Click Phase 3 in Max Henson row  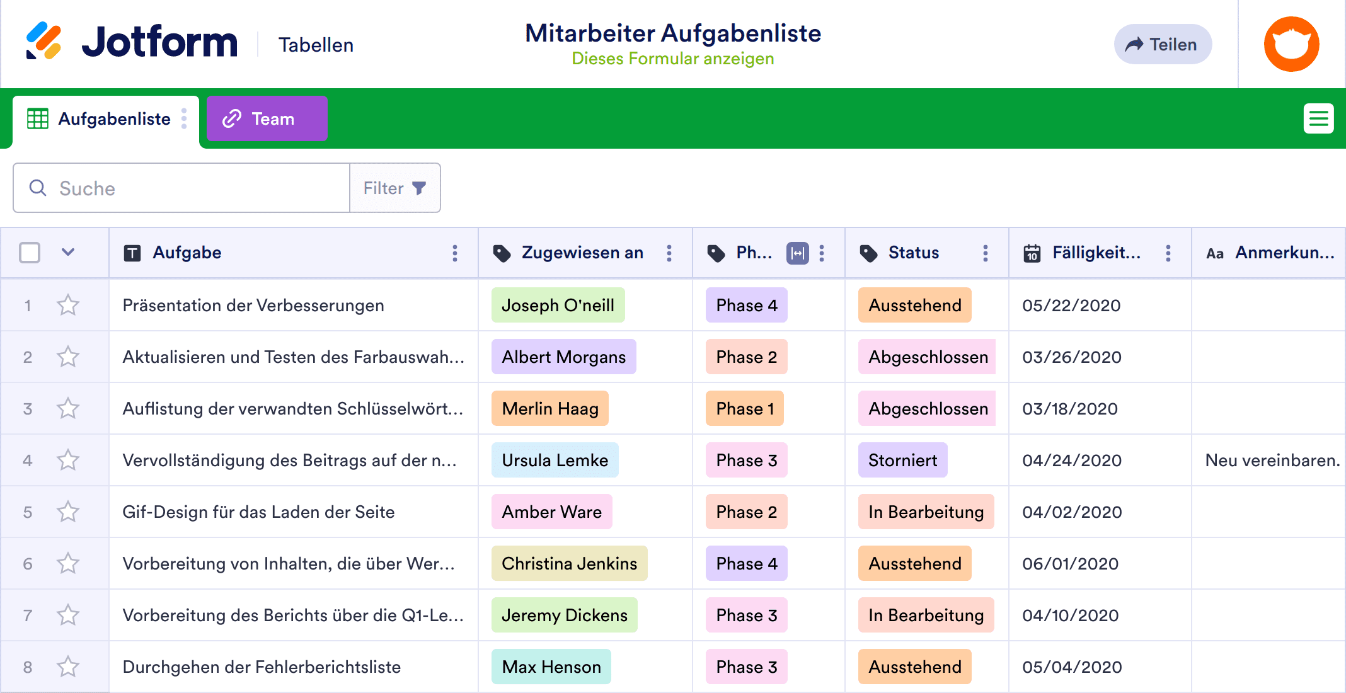[746, 667]
